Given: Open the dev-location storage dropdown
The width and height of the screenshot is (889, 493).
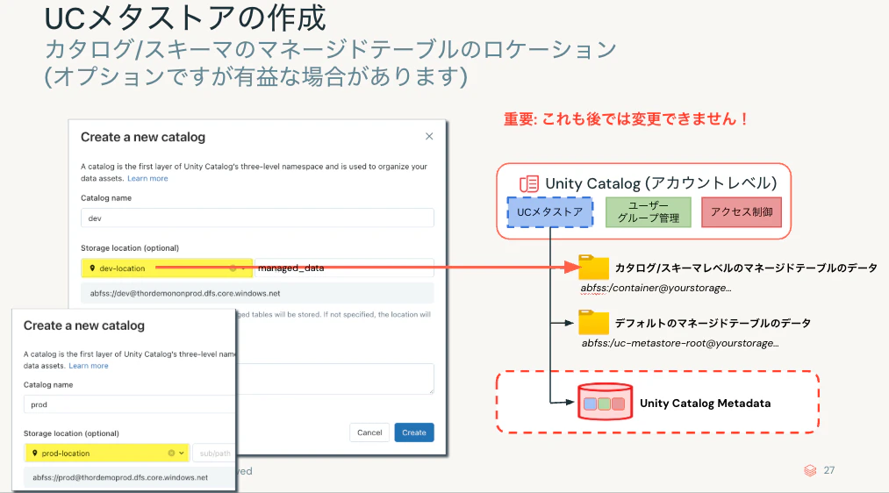Looking at the screenshot, I should tap(167, 268).
